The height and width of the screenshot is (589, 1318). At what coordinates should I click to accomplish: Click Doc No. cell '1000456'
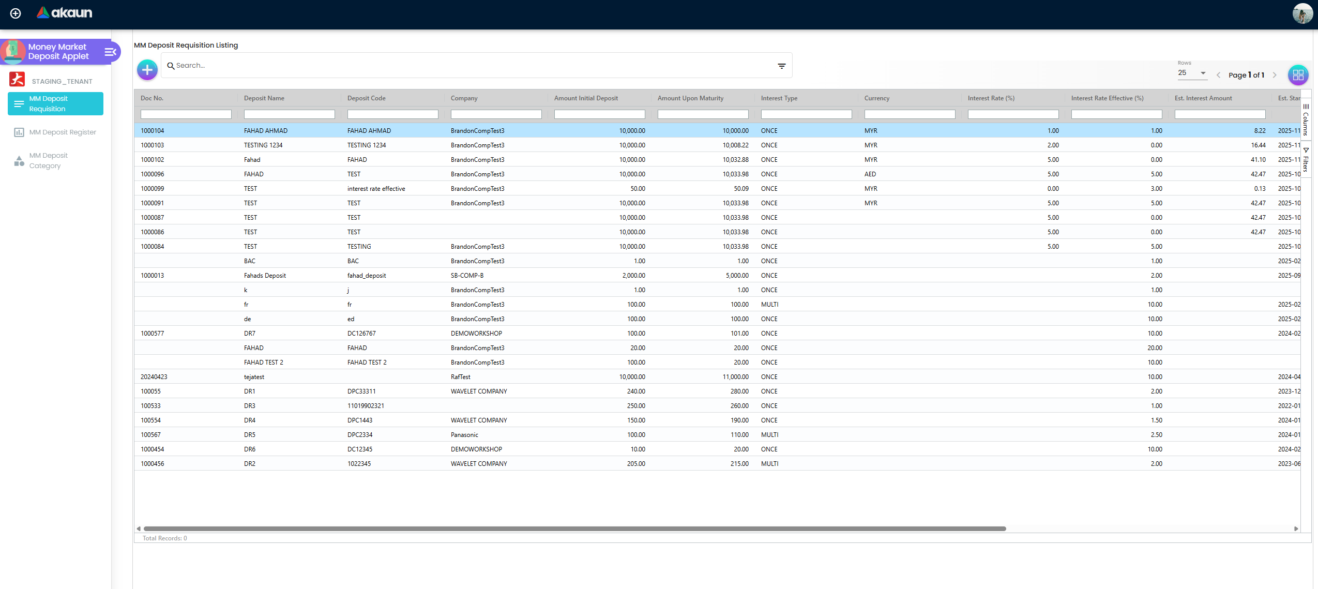point(153,464)
